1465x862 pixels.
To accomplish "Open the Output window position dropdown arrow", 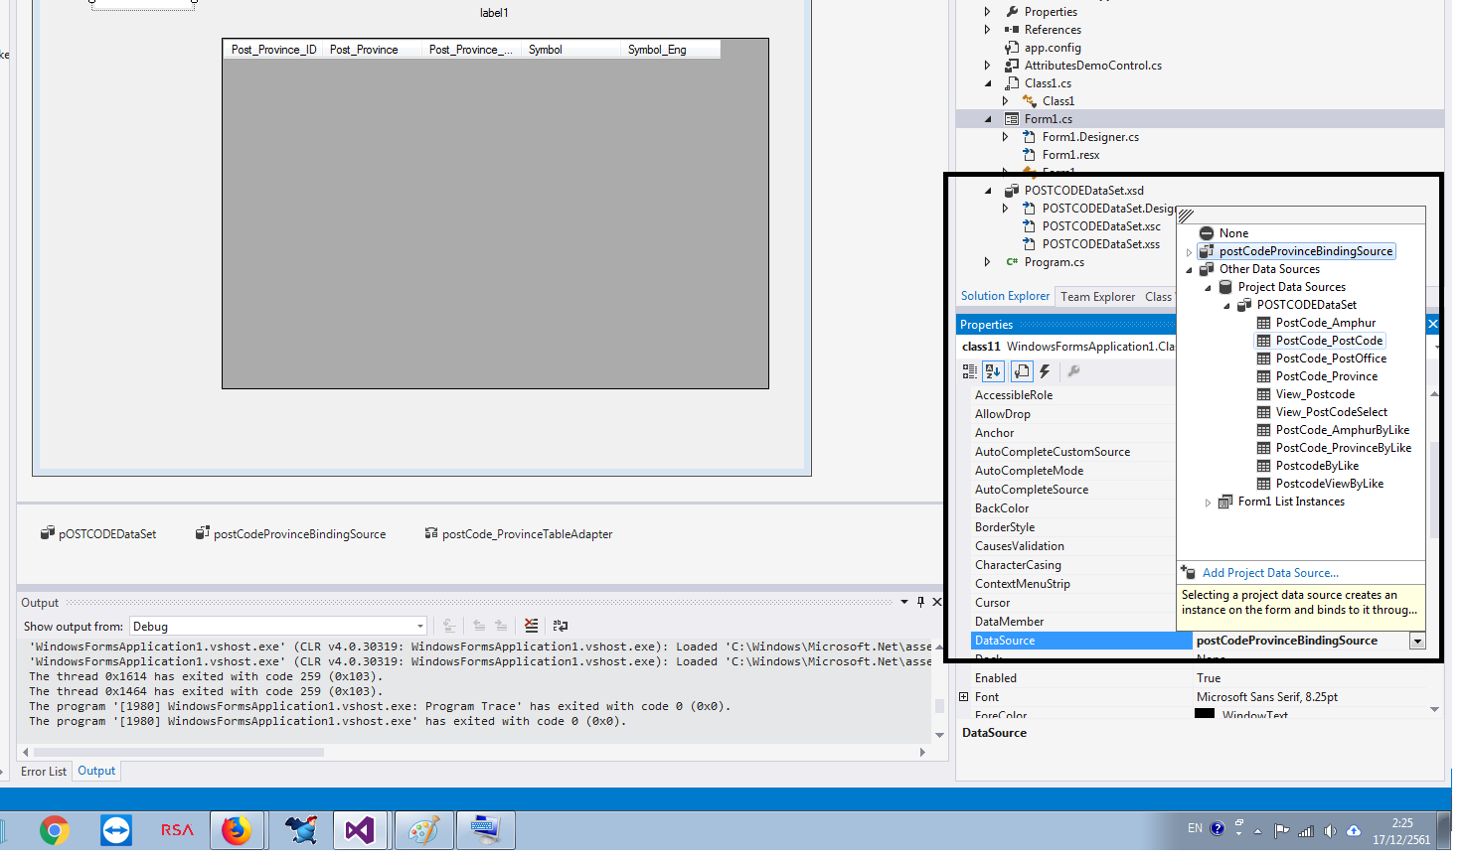I will (x=904, y=602).
